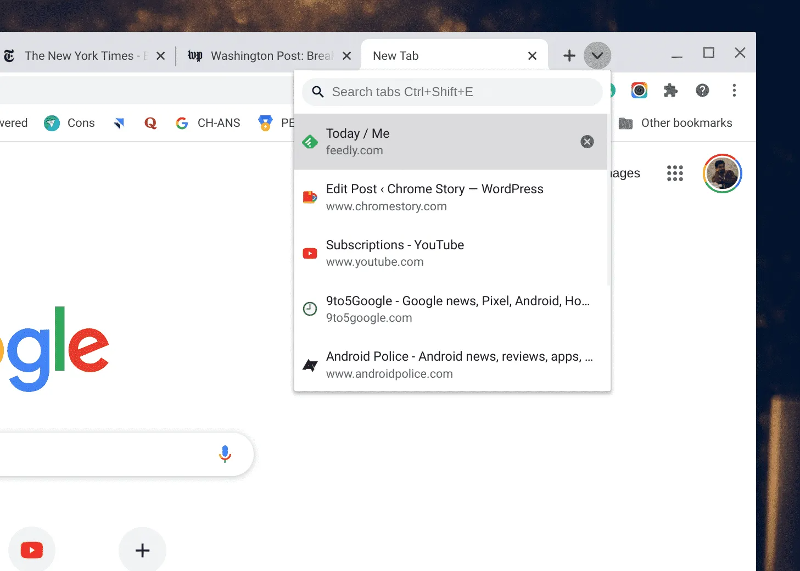Click the www.androidpolice.com URL text
The image size is (800, 571).
point(389,374)
